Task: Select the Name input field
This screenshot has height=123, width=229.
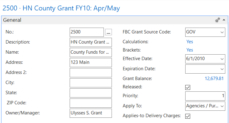Action: pos(91,52)
